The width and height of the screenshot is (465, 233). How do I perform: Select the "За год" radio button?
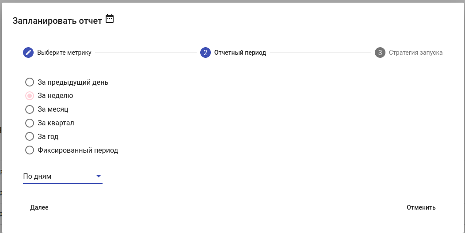pyautogui.click(x=30, y=136)
